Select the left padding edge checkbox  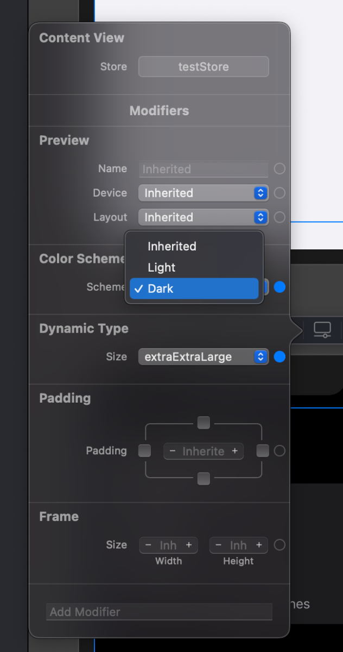point(145,451)
